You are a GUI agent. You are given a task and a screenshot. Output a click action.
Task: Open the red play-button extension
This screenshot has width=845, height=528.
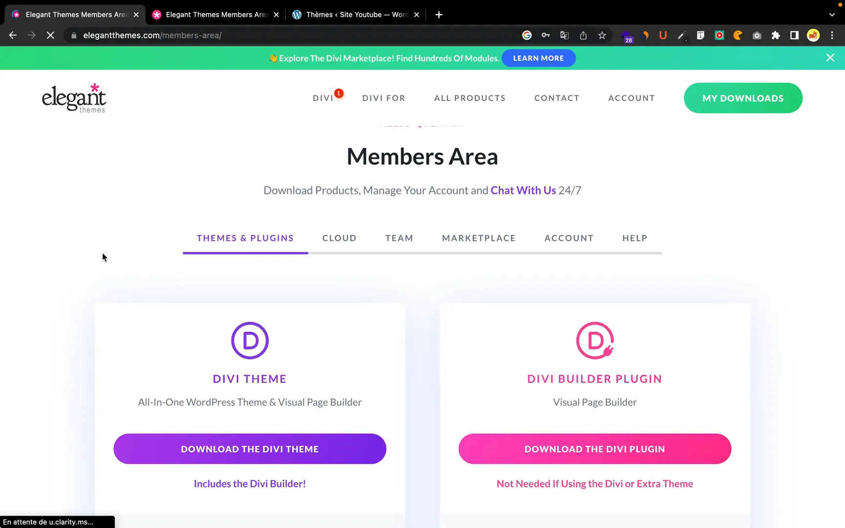click(x=719, y=35)
